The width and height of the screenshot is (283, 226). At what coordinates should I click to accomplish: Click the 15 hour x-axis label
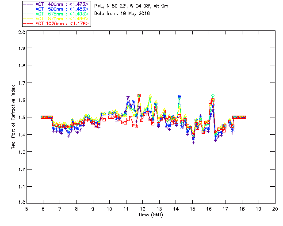(192, 209)
